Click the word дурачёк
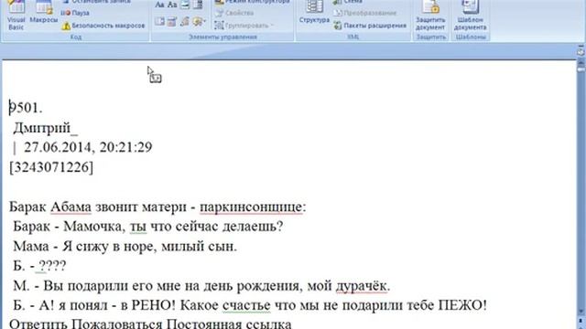 click(x=361, y=286)
